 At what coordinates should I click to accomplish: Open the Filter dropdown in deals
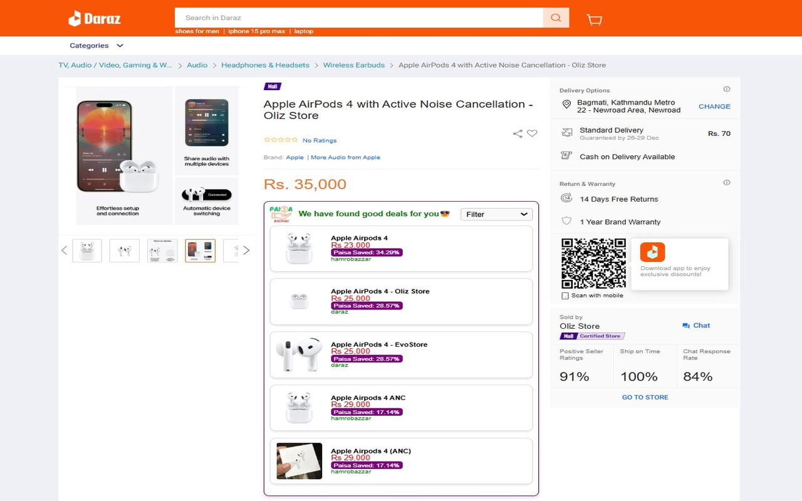pos(496,214)
